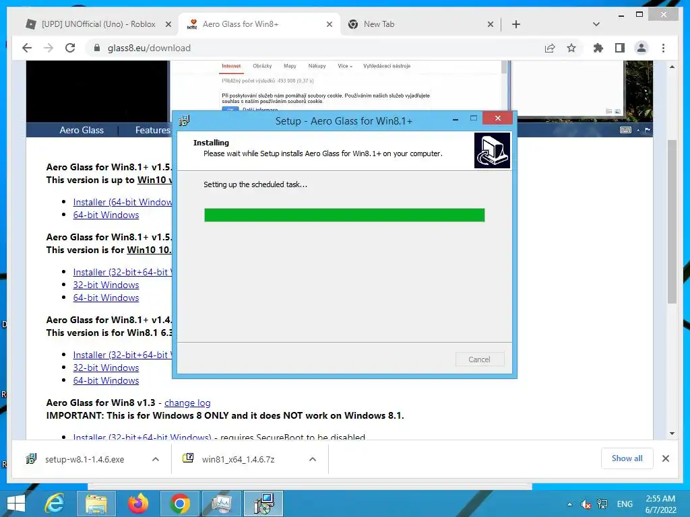Click the page scrollbar up arrow
The image size is (690, 517).
[672, 67]
